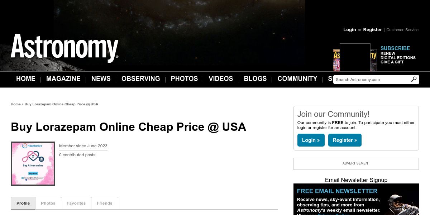
Task: Click the Home breadcrumb link
Action: coord(16,104)
